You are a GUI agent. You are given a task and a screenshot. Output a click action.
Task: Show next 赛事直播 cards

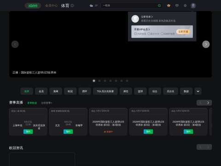tap(208, 103)
